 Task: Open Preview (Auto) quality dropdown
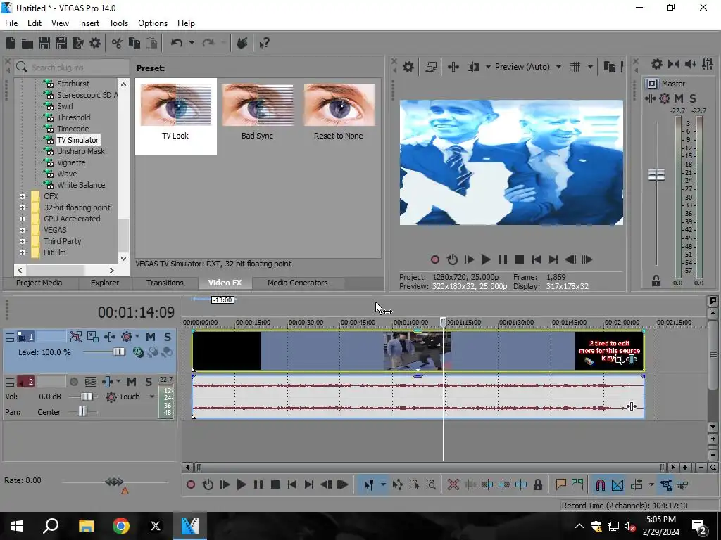(x=558, y=67)
